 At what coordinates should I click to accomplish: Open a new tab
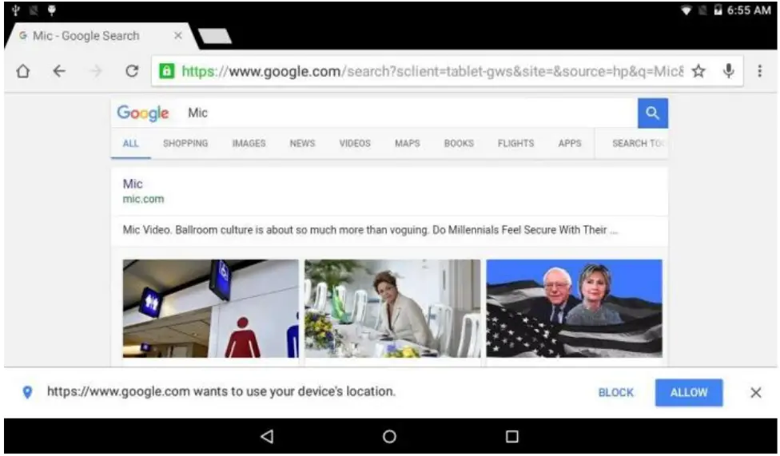coord(215,36)
